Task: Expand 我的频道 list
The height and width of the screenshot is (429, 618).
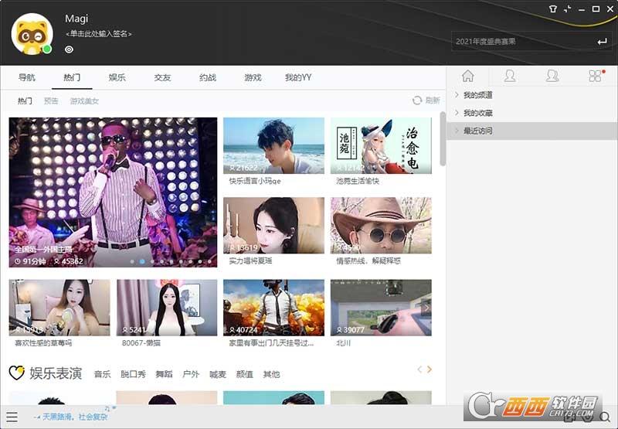Action: pyautogui.click(x=531, y=95)
